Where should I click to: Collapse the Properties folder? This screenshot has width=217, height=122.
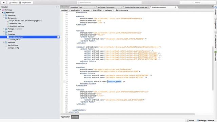coord(4,34)
